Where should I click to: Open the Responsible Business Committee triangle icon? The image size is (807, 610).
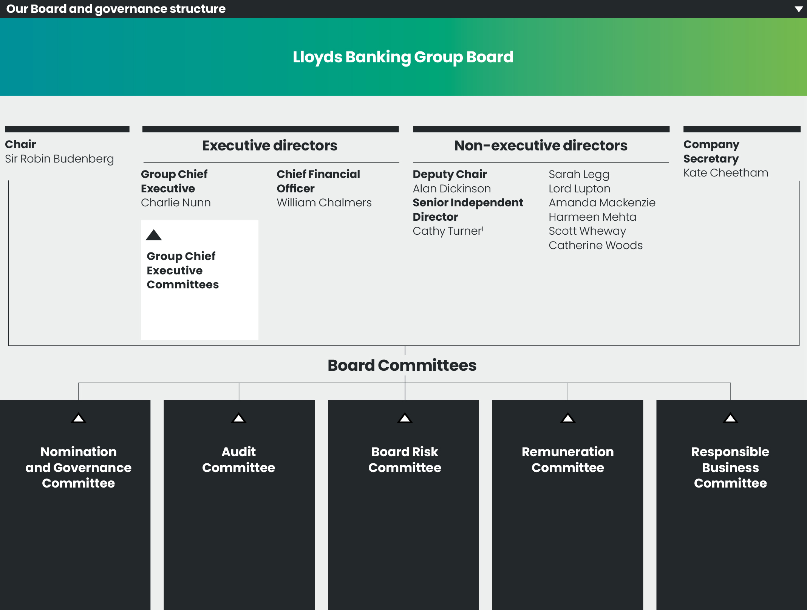coord(730,418)
